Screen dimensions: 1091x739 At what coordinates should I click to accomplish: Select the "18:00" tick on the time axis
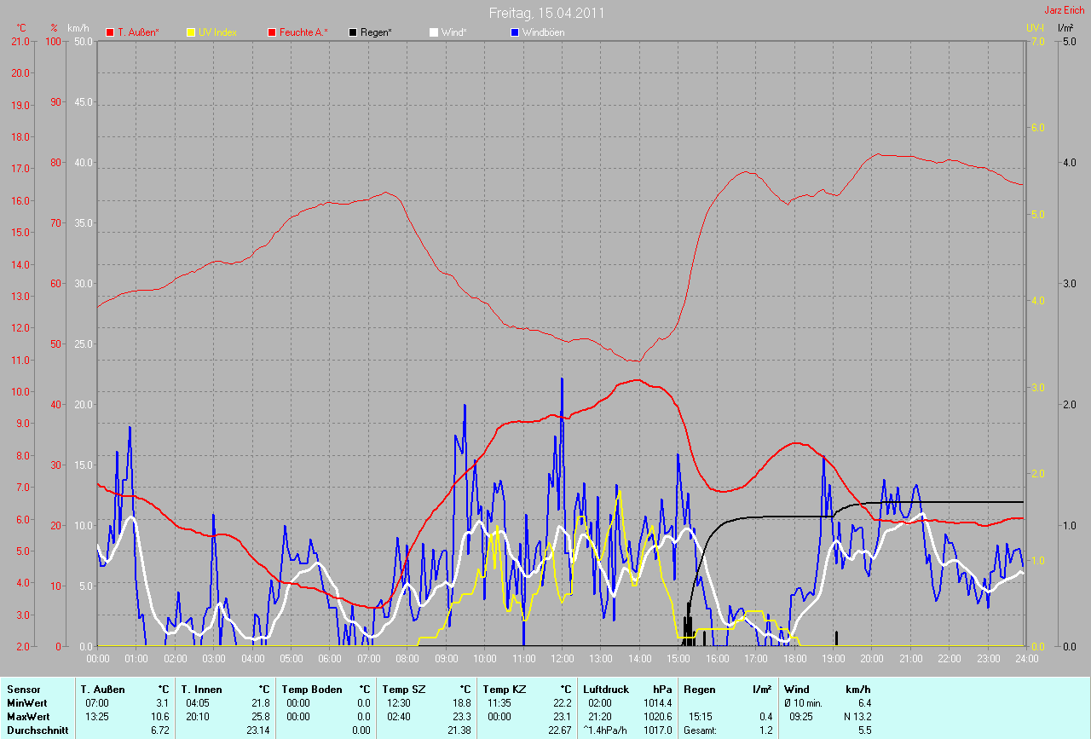[794, 659]
